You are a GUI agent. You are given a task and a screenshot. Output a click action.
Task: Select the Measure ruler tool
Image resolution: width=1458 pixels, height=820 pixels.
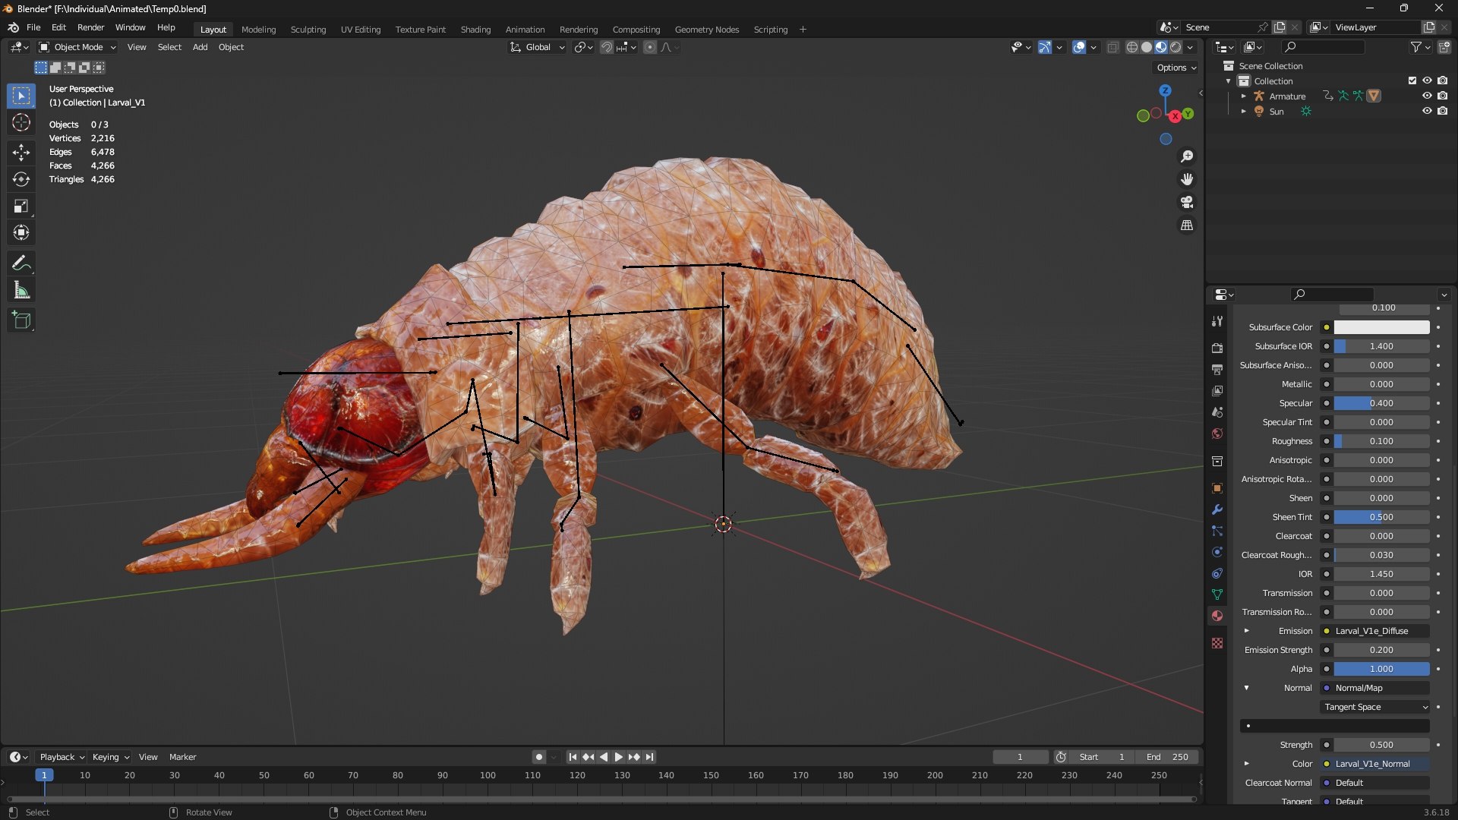pos(21,290)
